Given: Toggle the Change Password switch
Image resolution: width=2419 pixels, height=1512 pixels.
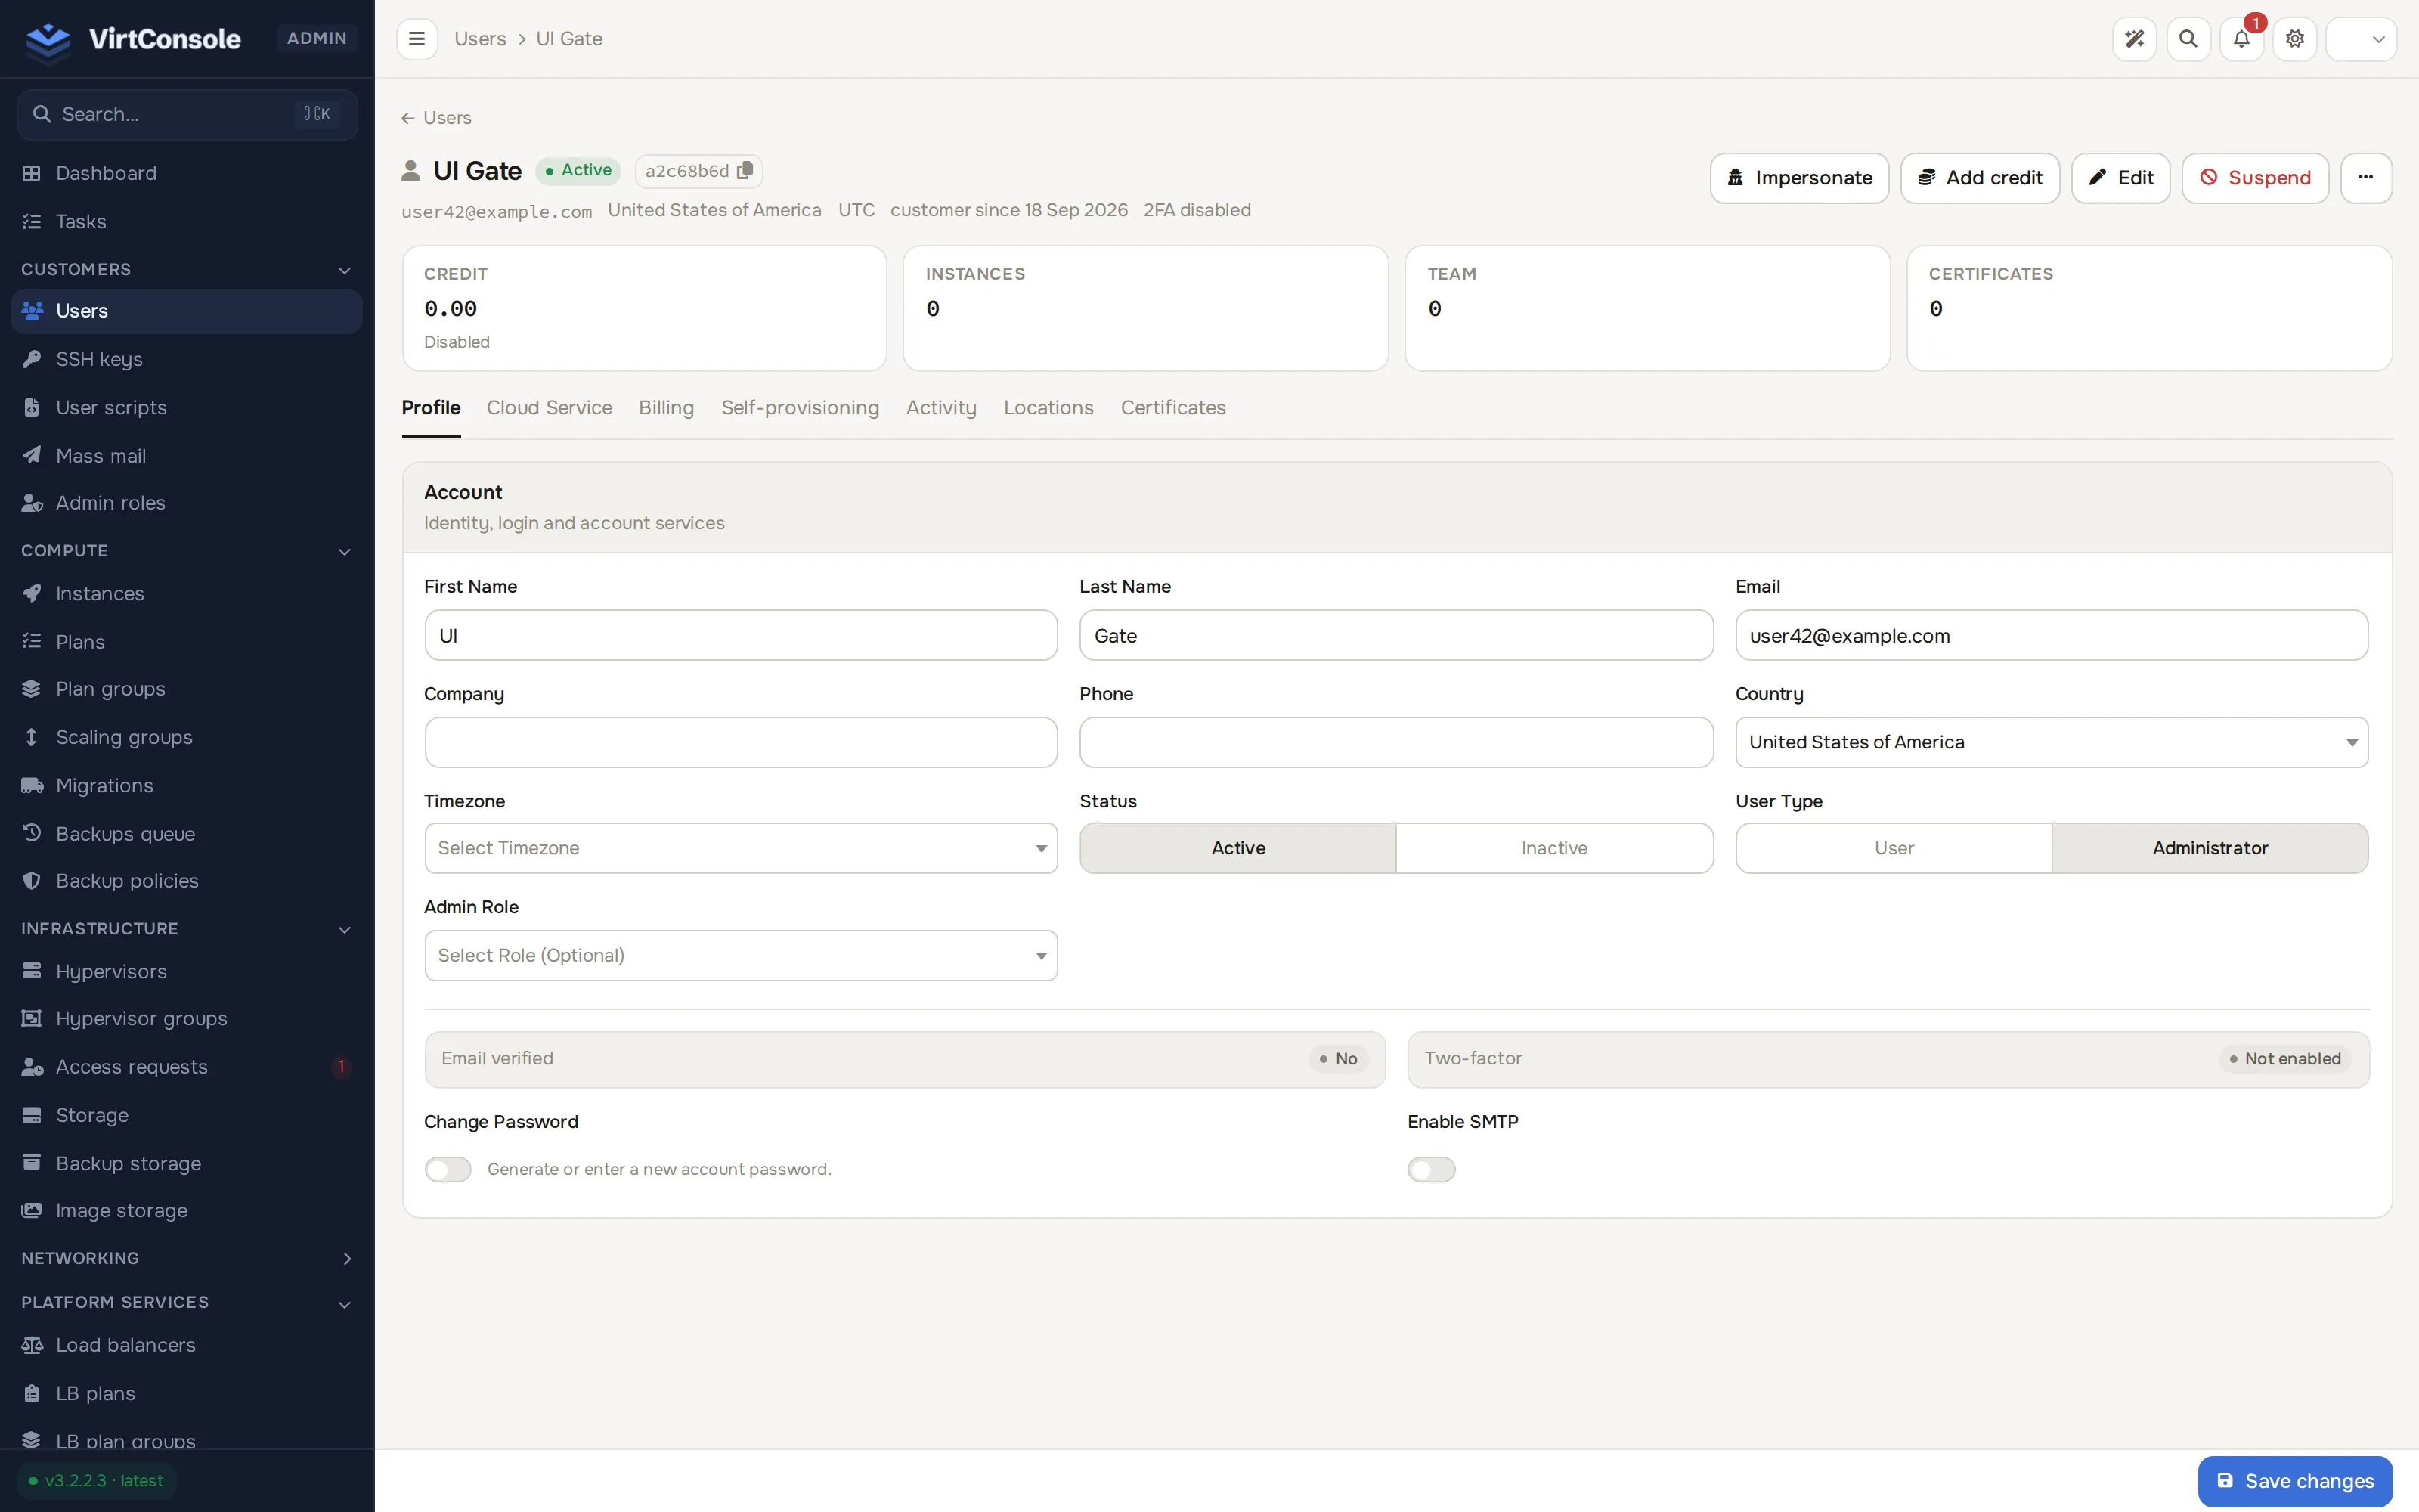Looking at the screenshot, I should pos(448,1169).
